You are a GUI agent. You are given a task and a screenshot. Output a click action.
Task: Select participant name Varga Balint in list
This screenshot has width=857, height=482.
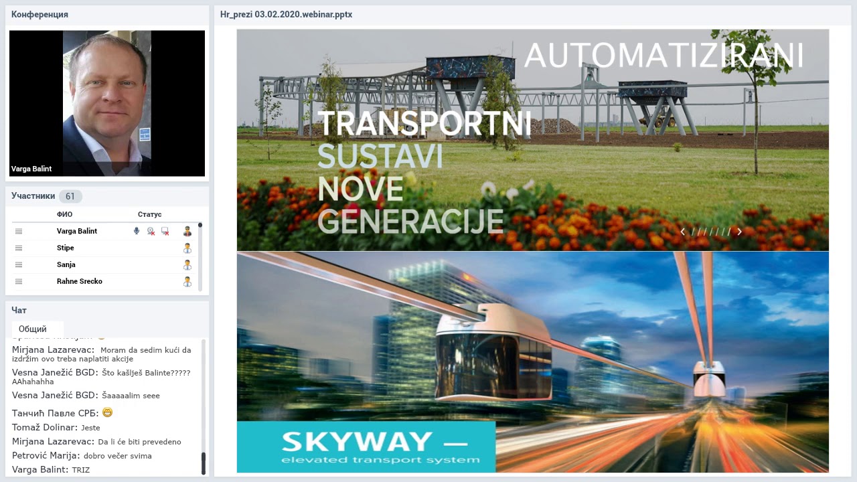click(x=77, y=231)
